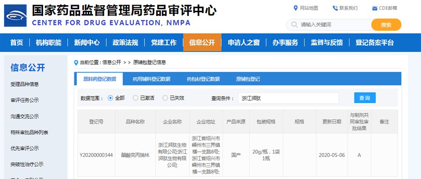Click the blue 查询 button
The image size is (421, 179).
click(x=364, y=98)
